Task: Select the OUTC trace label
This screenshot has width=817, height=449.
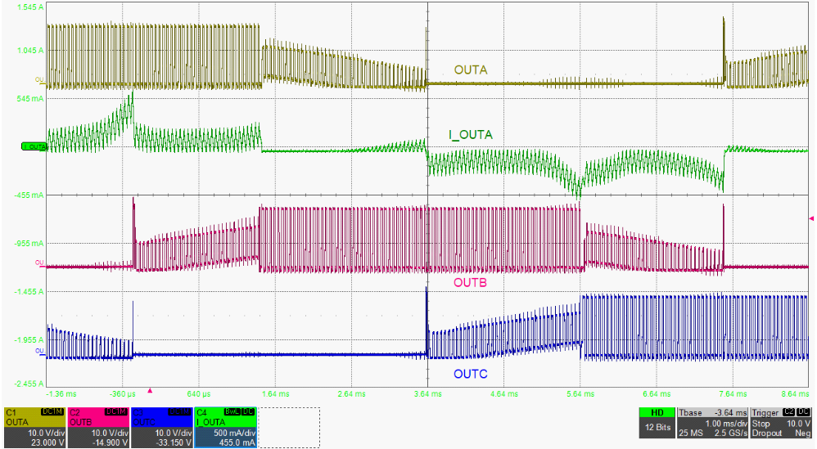Action: tap(470, 374)
